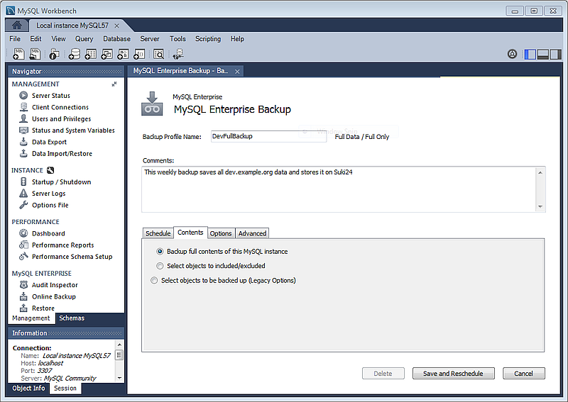Switch to the Schemas navigator tab
The height and width of the screenshot is (402, 568).
tap(72, 318)
